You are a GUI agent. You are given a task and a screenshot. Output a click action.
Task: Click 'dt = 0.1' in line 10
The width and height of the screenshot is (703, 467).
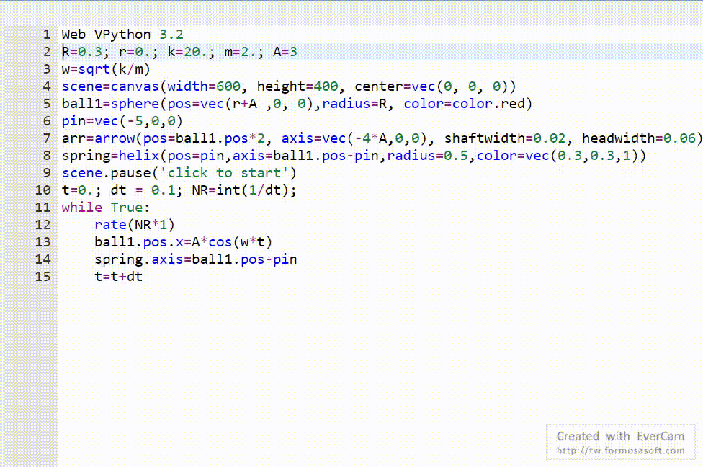click(143, 190)
